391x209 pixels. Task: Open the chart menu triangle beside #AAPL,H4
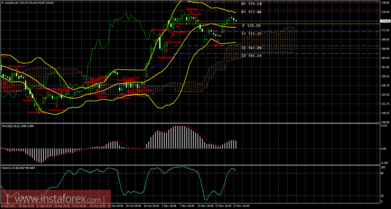(3, 3)
